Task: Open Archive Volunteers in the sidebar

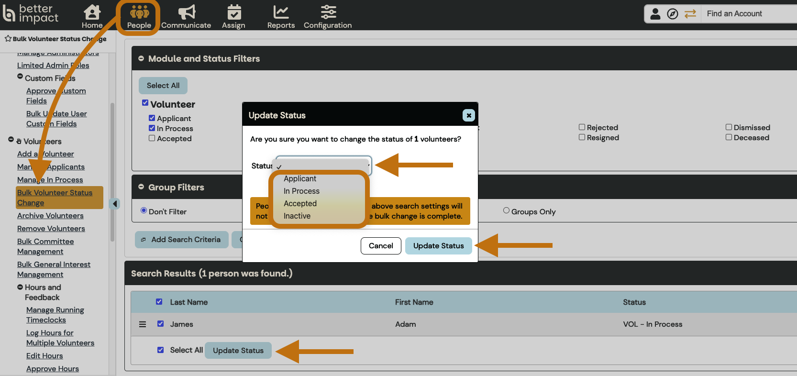Action: coord(50,216)
